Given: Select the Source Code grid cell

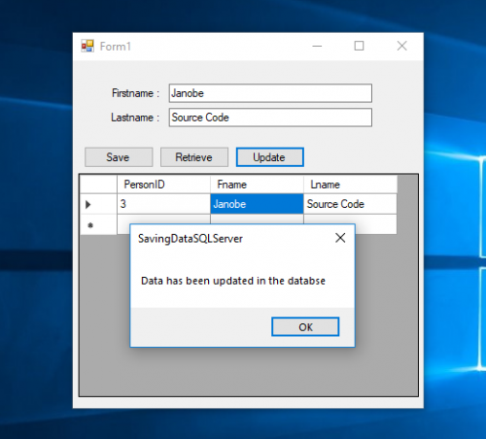Looking at the screenshot, I should pyautogui.click(x=350, y=204).
